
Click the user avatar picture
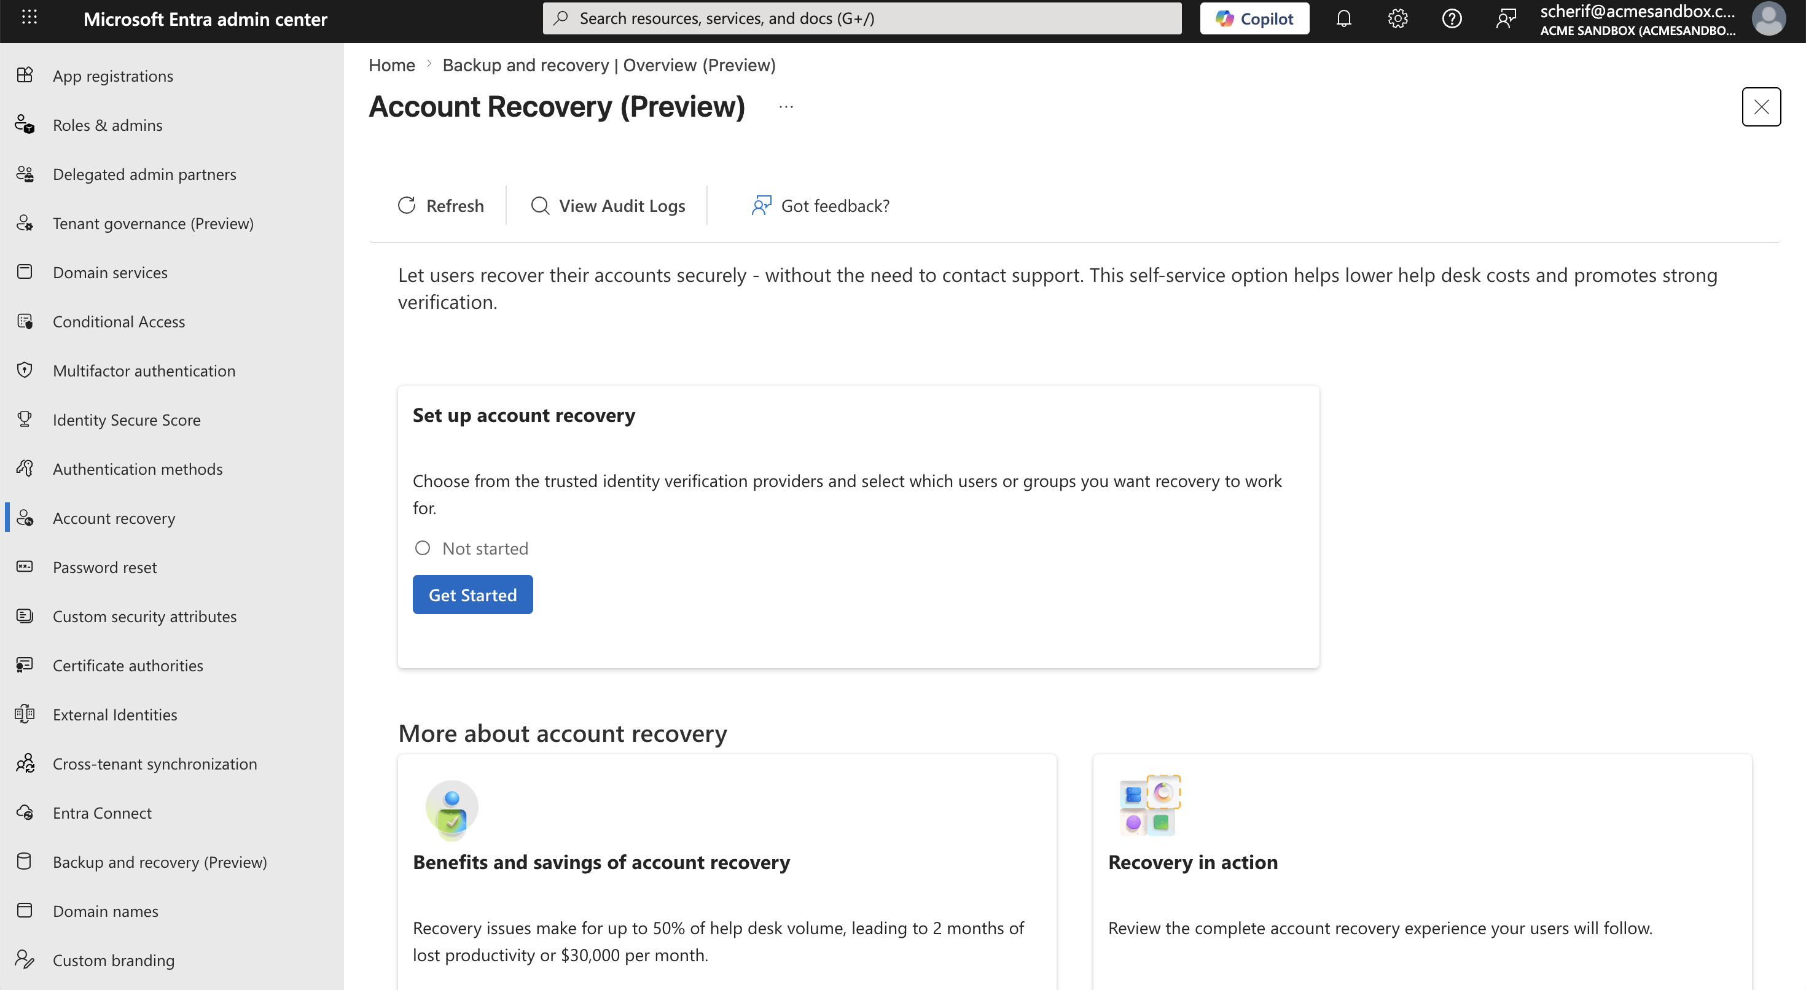tap(1768, 18)
